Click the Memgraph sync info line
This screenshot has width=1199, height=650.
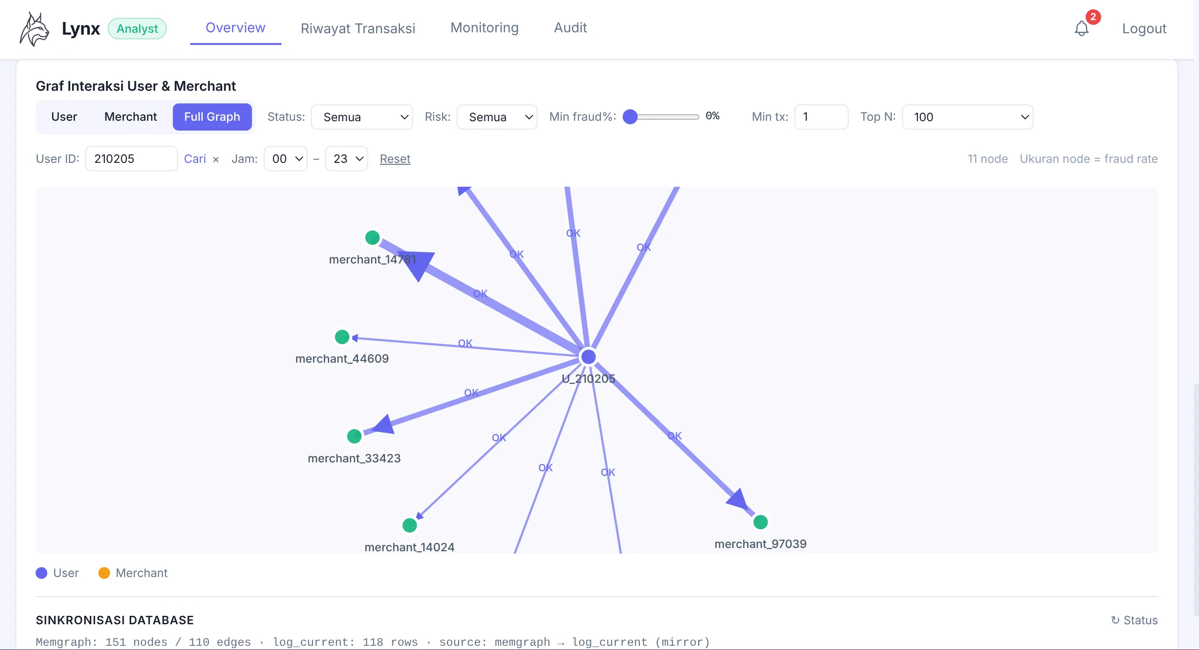click(373, 642)
